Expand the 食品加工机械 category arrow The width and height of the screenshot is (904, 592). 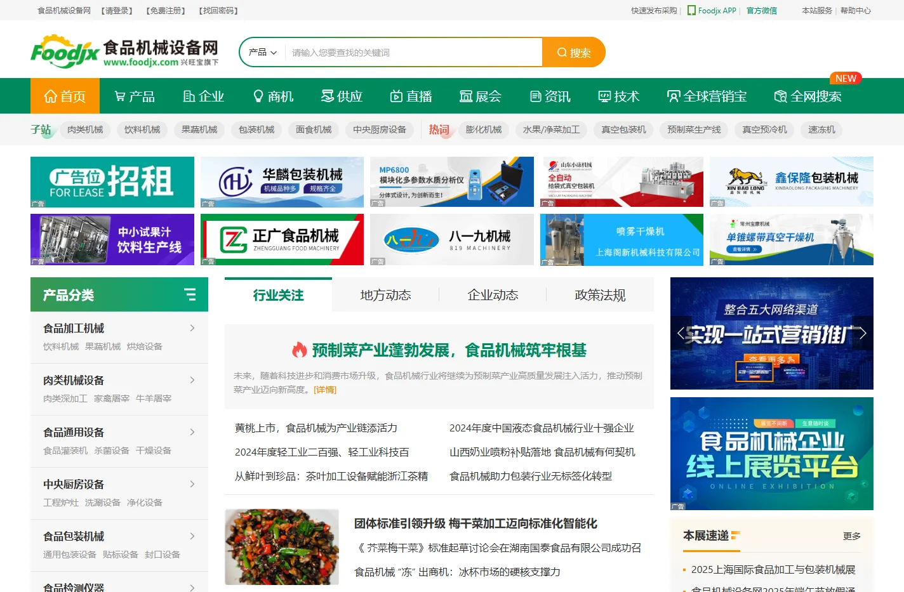[192, 328]
